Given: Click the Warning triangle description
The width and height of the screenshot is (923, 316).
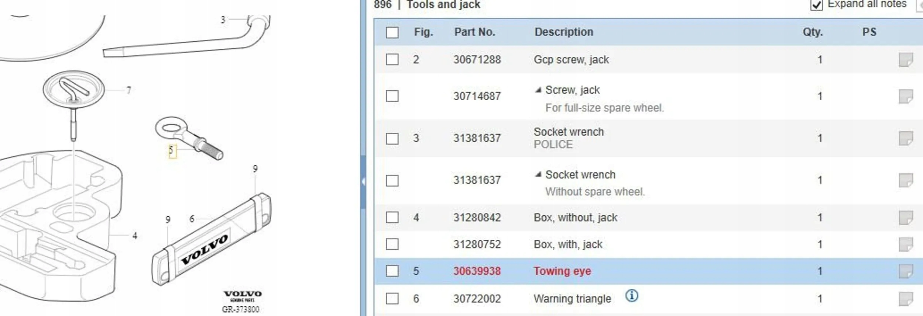Looking at the screenshot, I should [573, 299].
